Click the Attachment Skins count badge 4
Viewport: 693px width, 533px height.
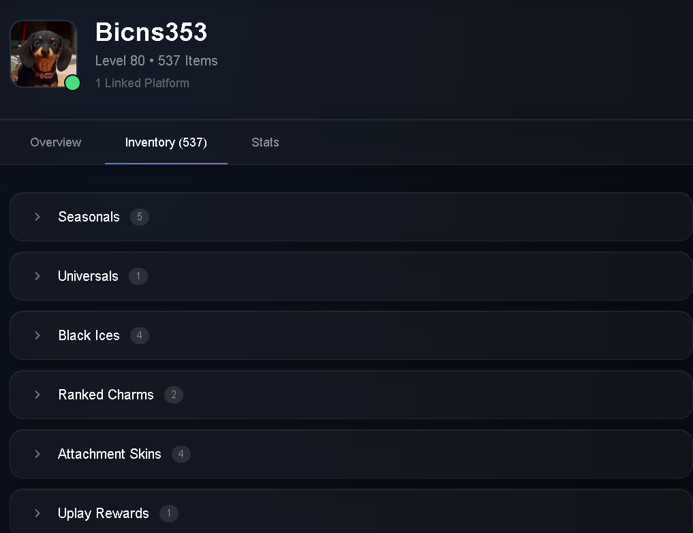click(181, 453)
